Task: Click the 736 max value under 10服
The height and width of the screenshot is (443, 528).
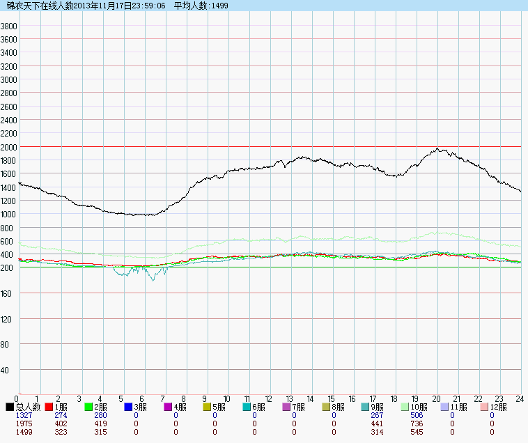Action: tap(417, 423)
